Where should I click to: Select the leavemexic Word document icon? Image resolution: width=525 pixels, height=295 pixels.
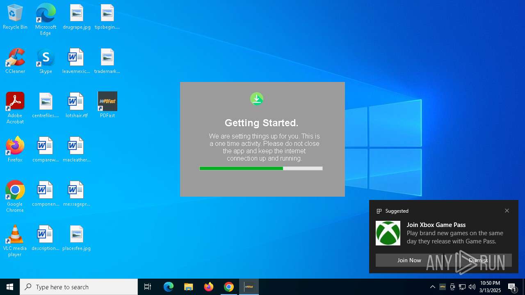(x=76, y=61)
